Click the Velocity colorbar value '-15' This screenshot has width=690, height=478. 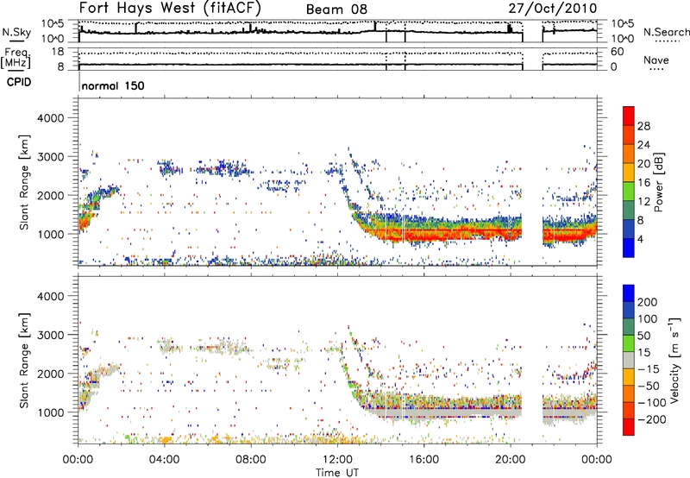pyautogui.click(x=649, y=368)
